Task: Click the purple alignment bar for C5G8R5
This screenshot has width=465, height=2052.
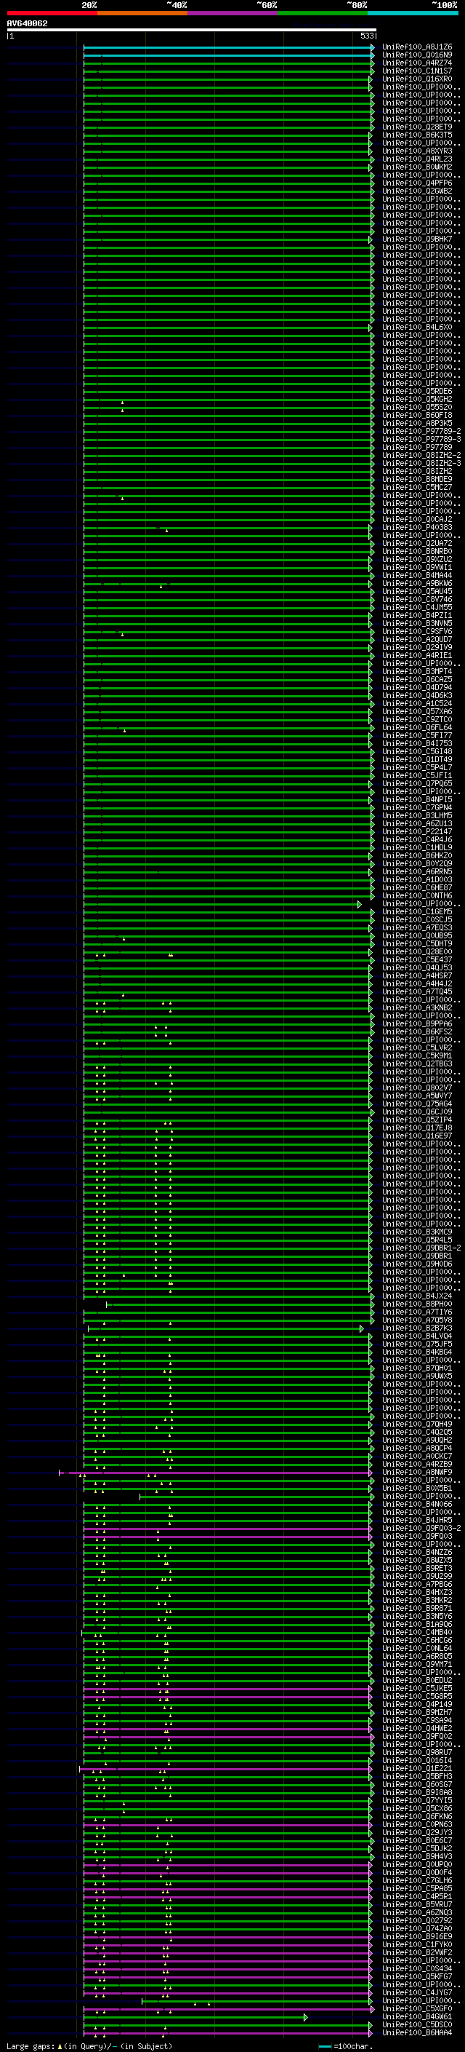Action: click(227, 1697)
